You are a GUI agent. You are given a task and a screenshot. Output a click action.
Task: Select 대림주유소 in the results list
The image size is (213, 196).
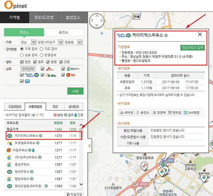42,150
